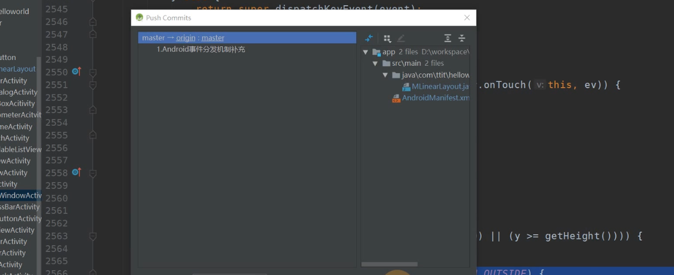The image size is (674, 275).
Task: Expand all nodes in changed files tree
Action: pos(448,38)
